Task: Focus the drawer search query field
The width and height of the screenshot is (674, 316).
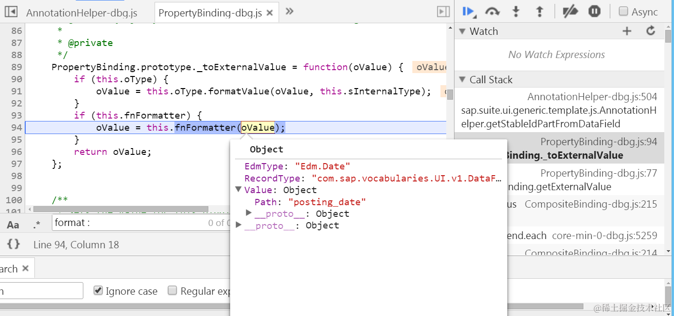Action: pos(42,291)
